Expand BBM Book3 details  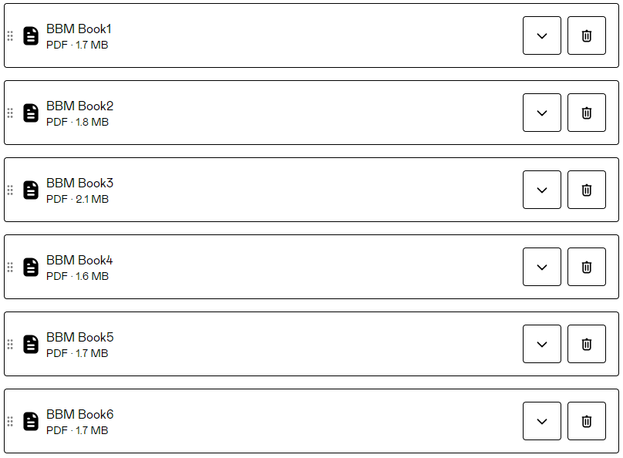(x=541, y=190)
